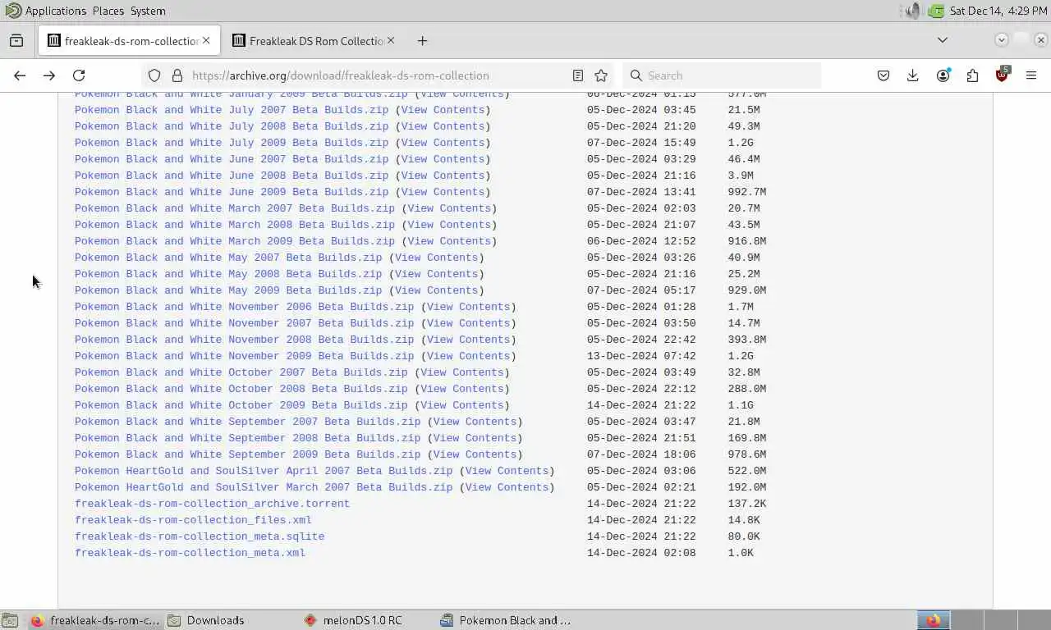View Contents of March 2008 Beta Builds
The image size is (1051, 630).
tap(449, 225)
